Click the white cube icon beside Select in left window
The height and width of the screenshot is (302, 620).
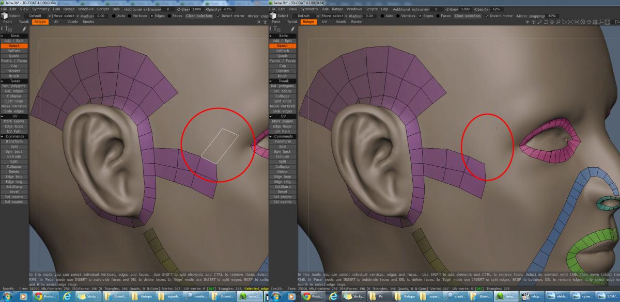[x=4, y=15]
